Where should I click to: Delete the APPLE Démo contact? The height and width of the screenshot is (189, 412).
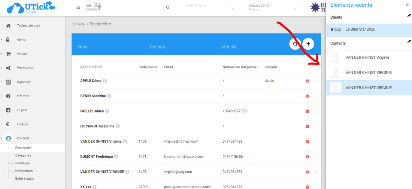(308, 81)
